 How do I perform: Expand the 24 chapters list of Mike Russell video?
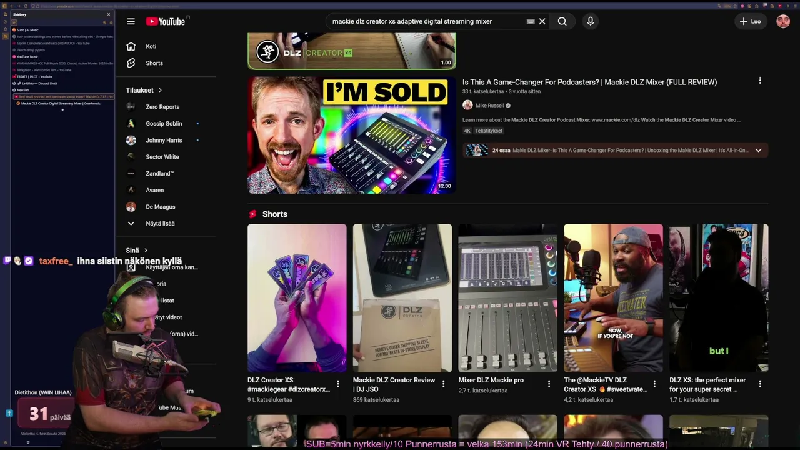pos(758,150)
